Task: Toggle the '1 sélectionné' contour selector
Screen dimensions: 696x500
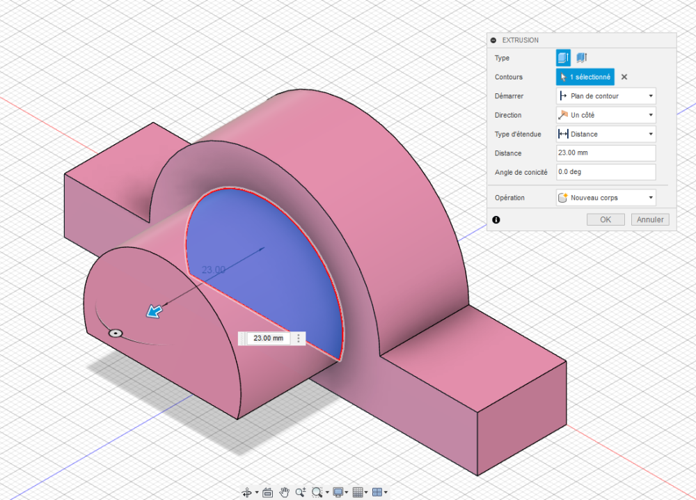Action: point(585,77)
